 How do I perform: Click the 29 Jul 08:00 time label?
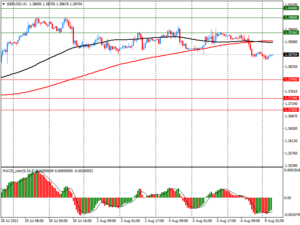coord(34,221)
